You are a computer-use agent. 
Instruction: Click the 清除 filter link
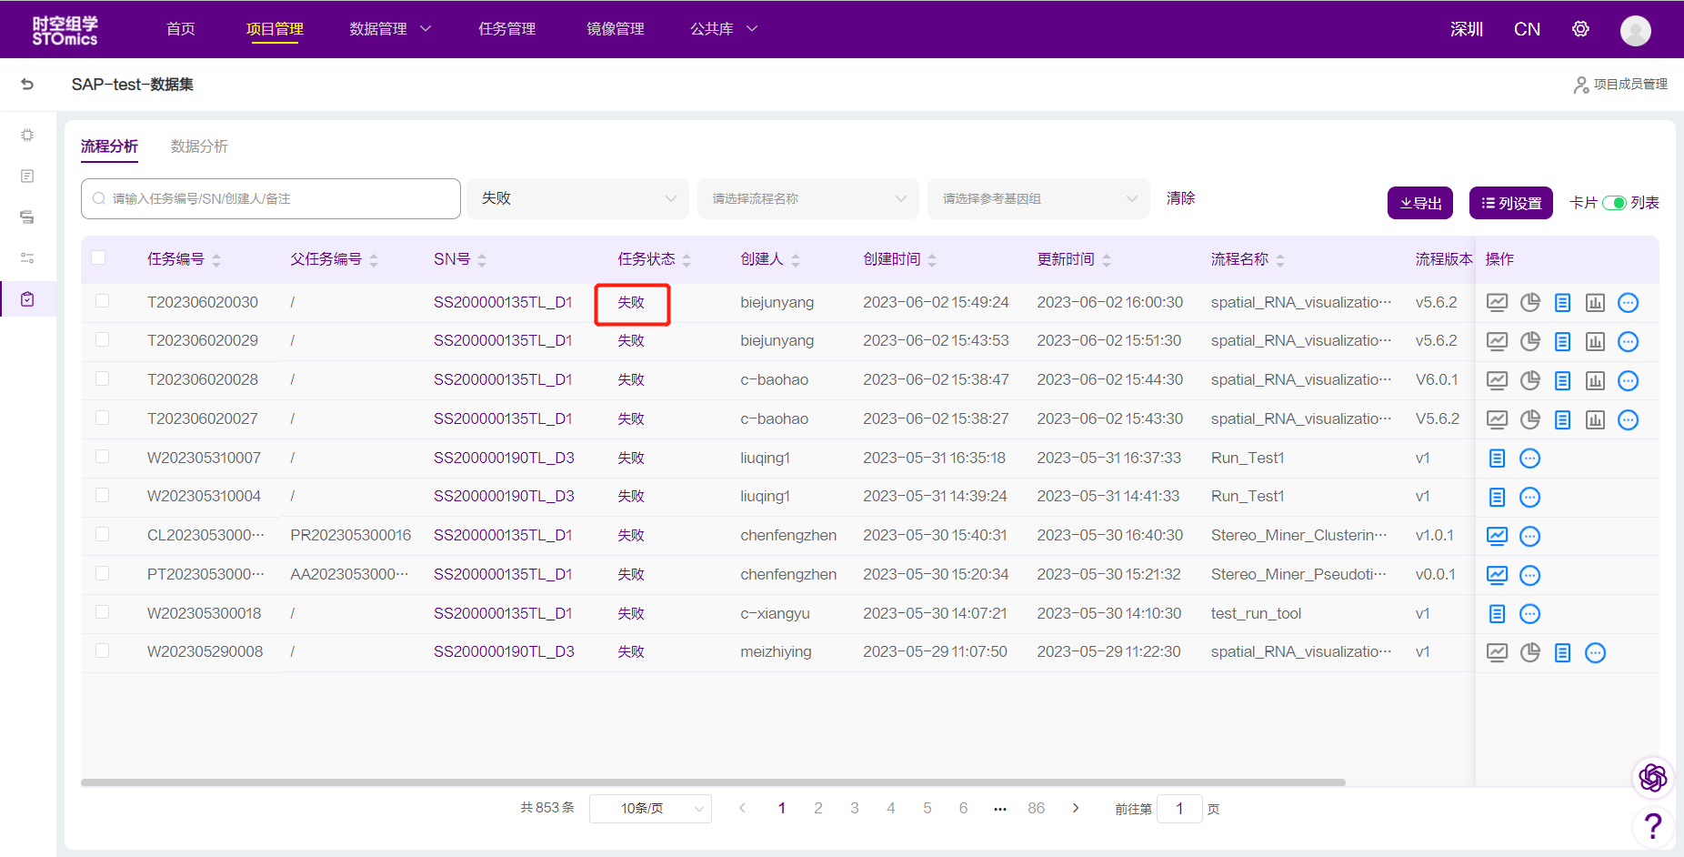(x=1180, y=198)
